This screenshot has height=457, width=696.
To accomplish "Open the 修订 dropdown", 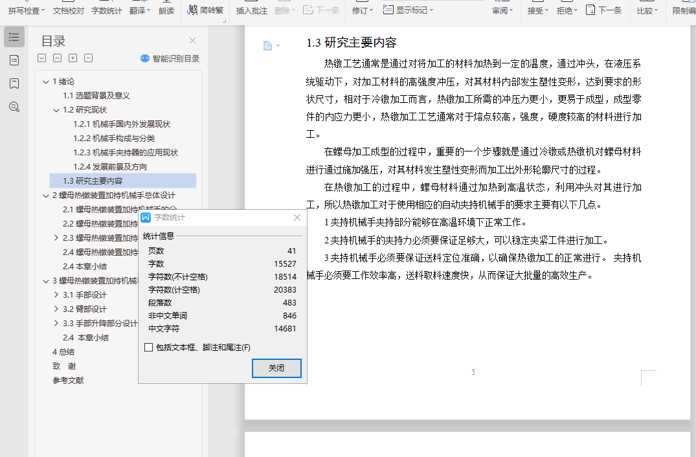I will [x=363, y=10].
